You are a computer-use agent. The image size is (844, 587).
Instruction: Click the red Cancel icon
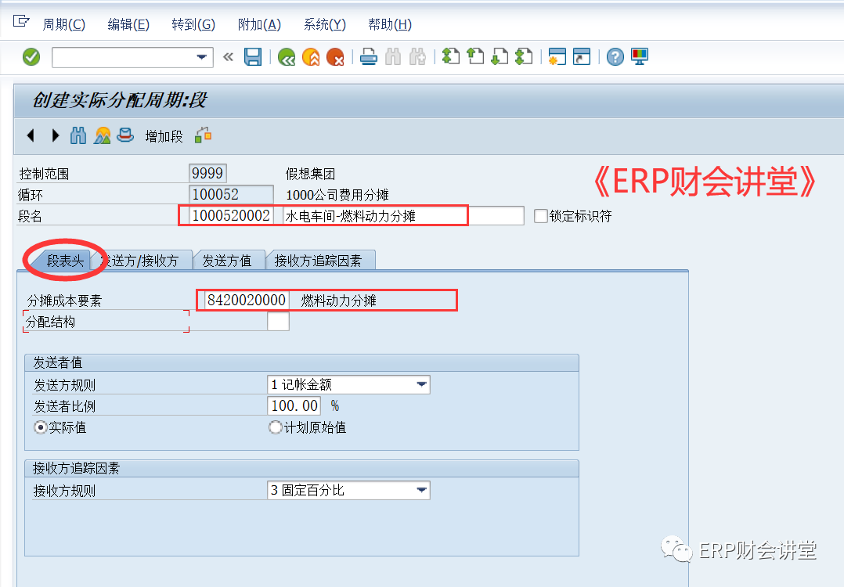(x=335, y=56)
